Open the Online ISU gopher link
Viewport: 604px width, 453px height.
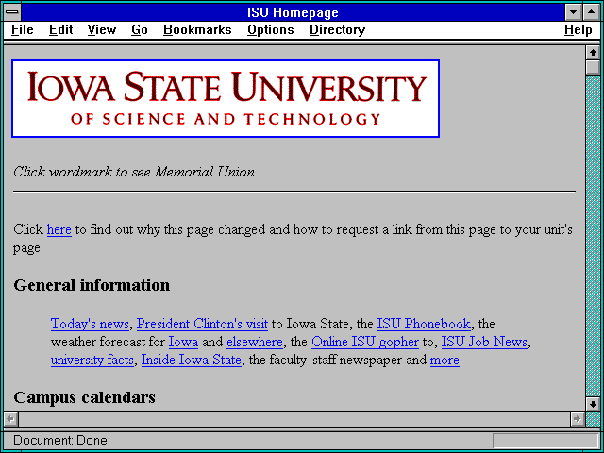click(x=365, y=342)
